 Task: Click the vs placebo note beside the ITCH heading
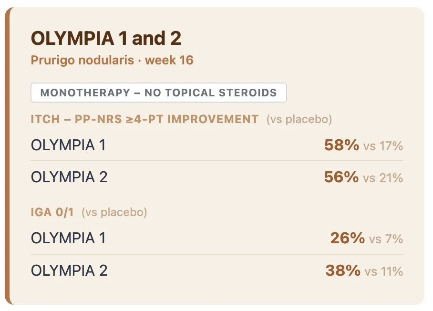pos(299,119)
